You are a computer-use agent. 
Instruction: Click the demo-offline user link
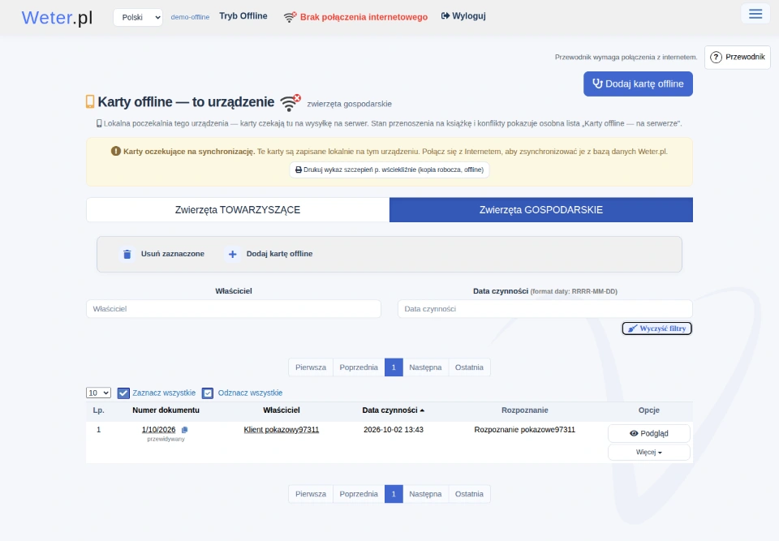point(190,17)
